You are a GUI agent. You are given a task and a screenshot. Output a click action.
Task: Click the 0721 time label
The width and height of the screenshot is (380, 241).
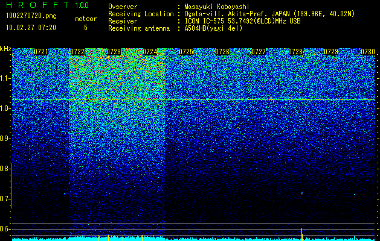[x=41, y=52]
